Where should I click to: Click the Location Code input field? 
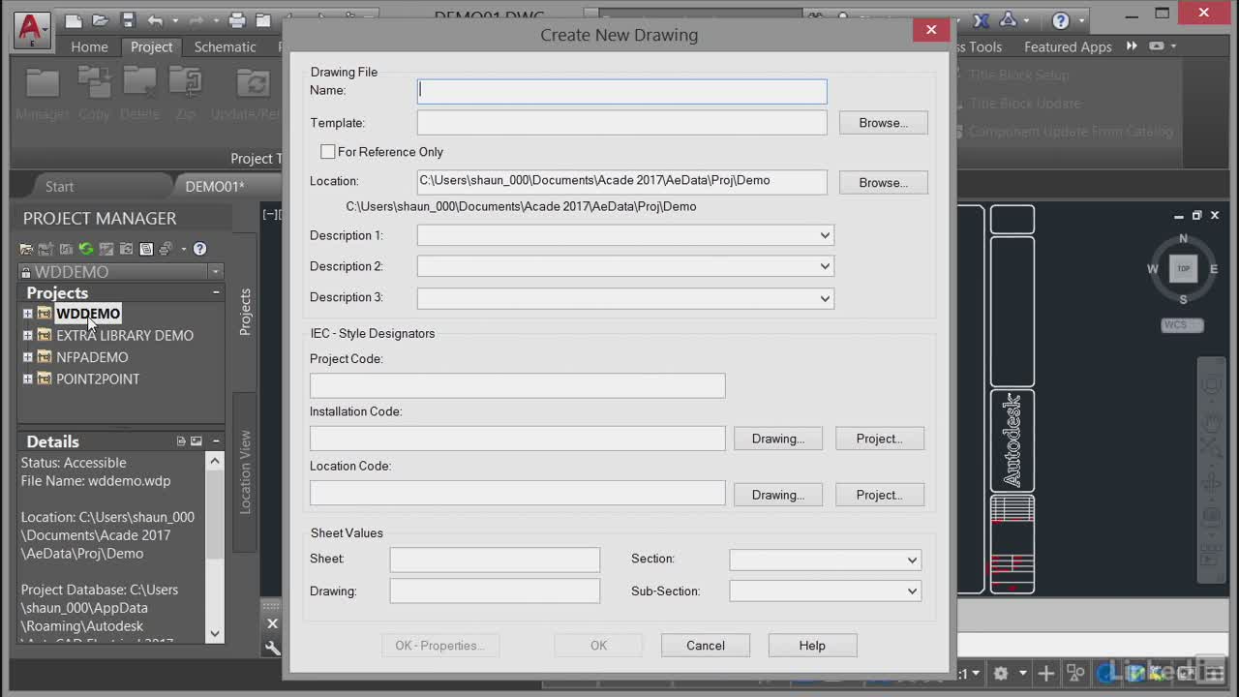tap(517, 493)
